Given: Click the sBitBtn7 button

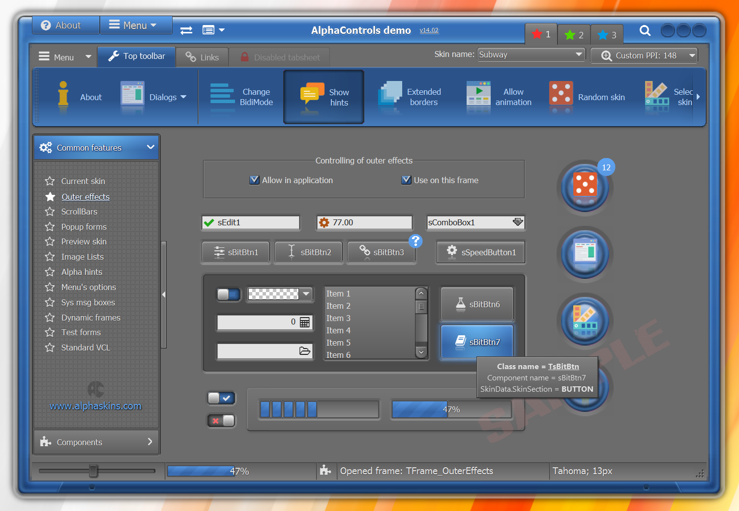Looking at the screenshot, I should 477,342.
